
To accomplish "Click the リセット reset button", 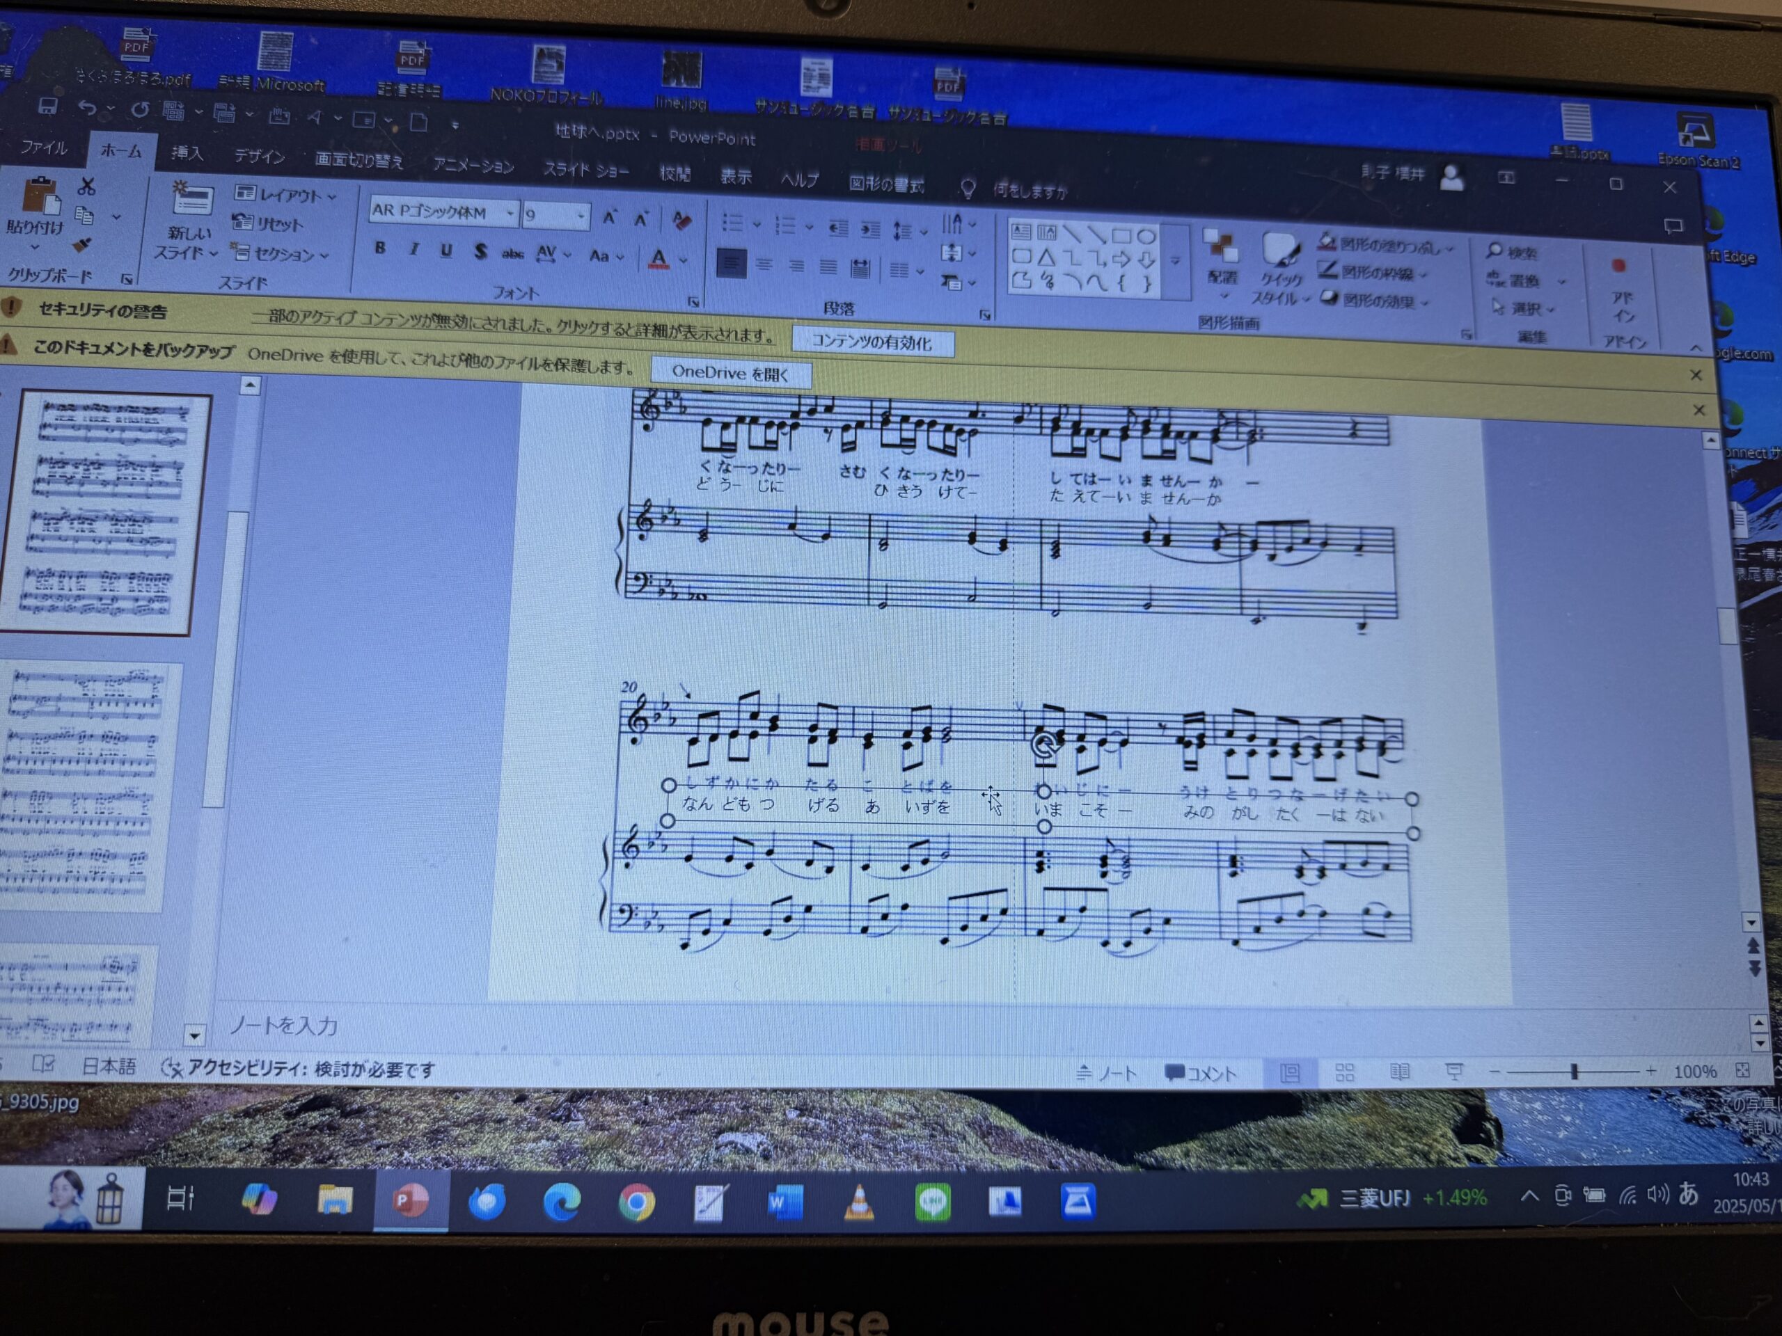I will tap(267, 223).
